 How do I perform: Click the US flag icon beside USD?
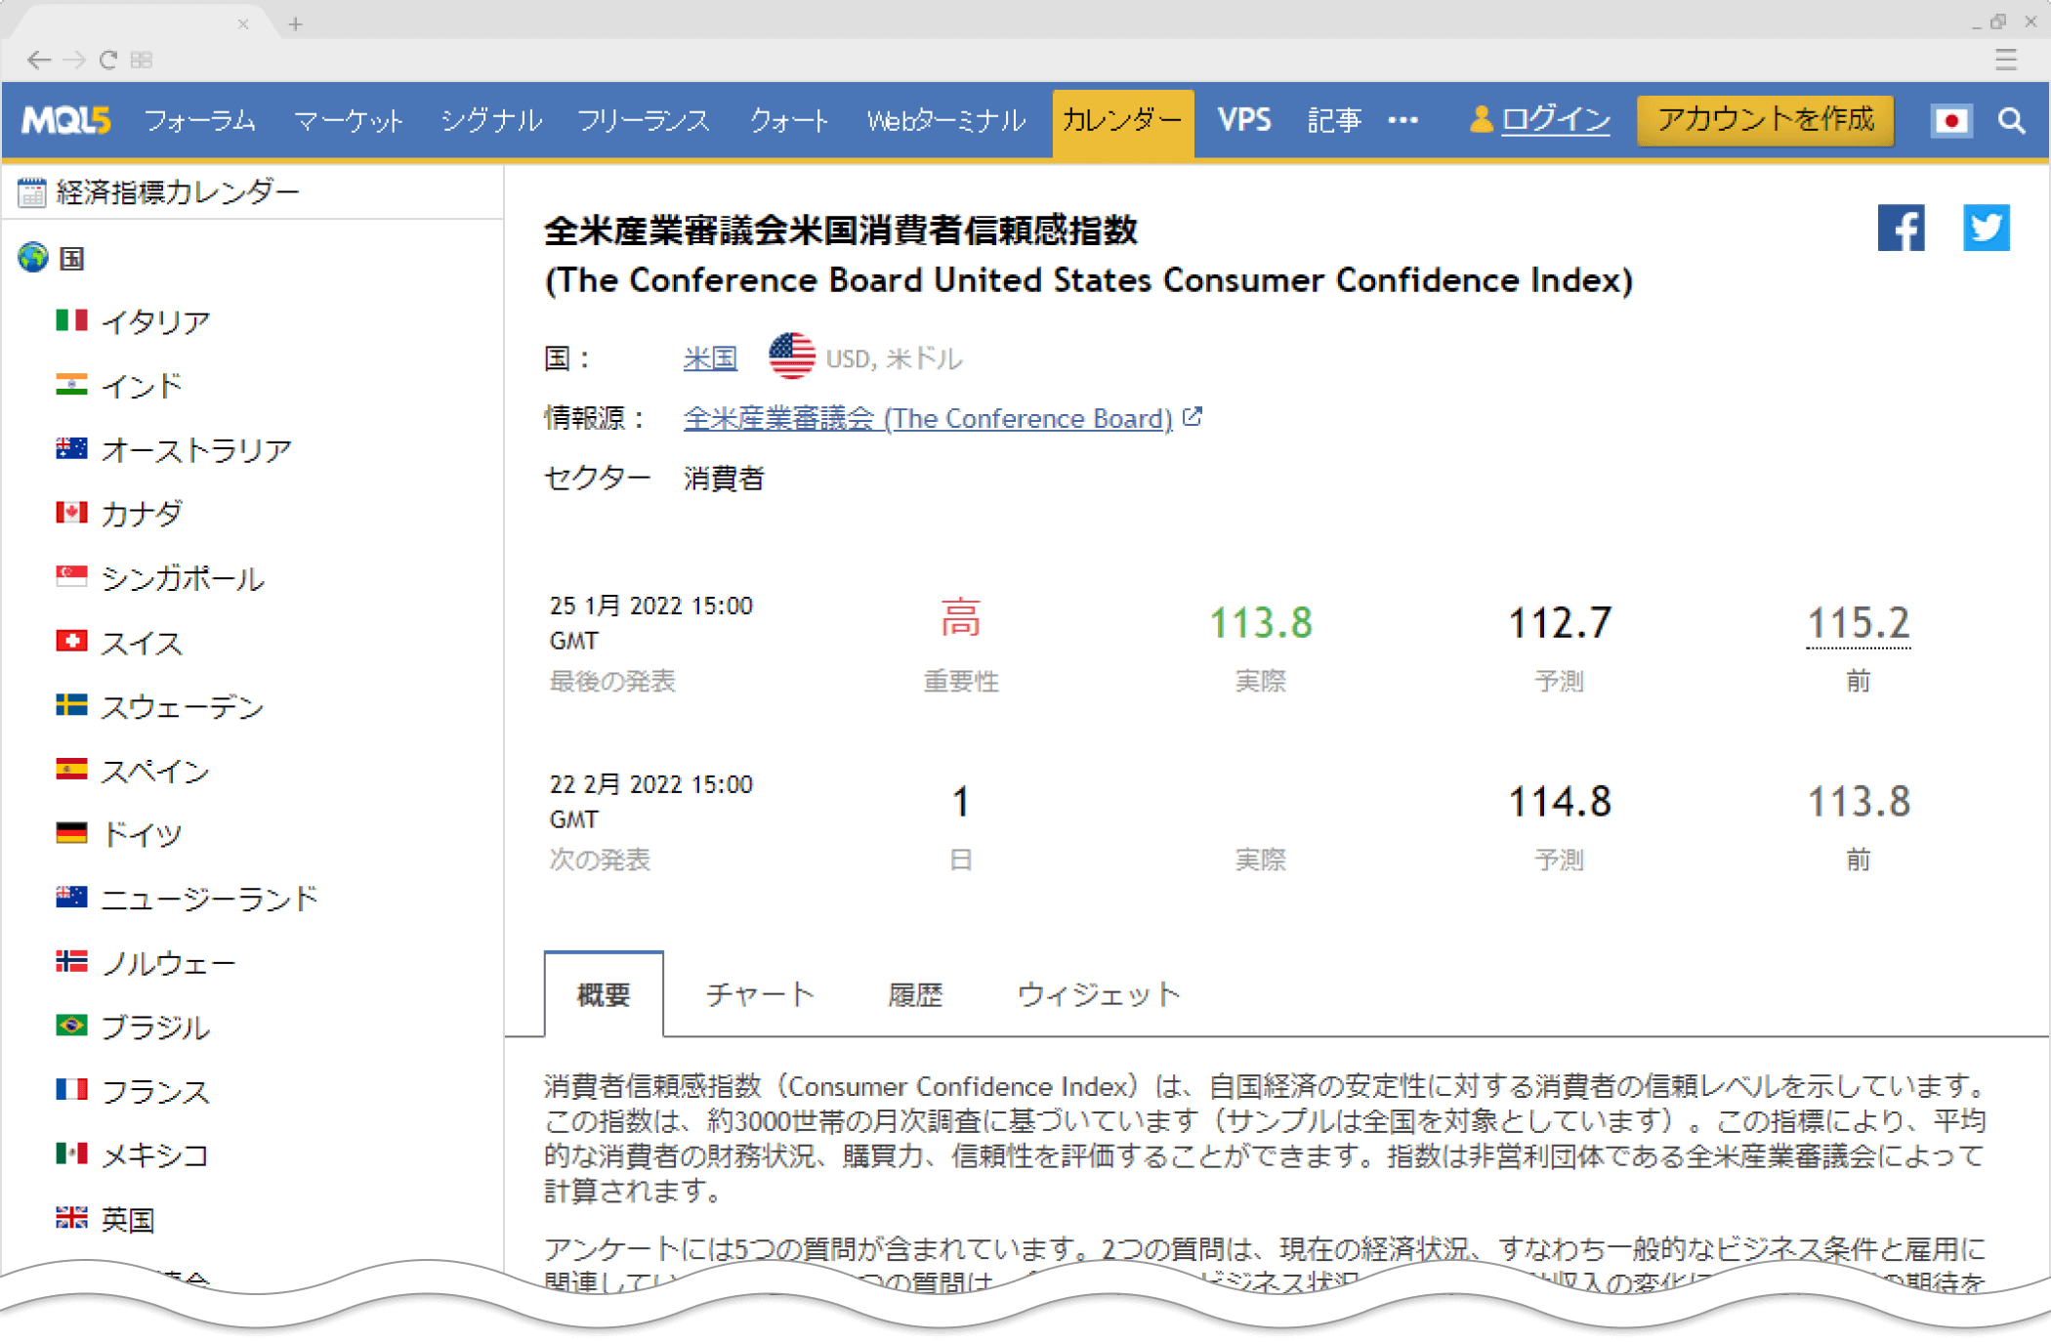click(791, 356)
